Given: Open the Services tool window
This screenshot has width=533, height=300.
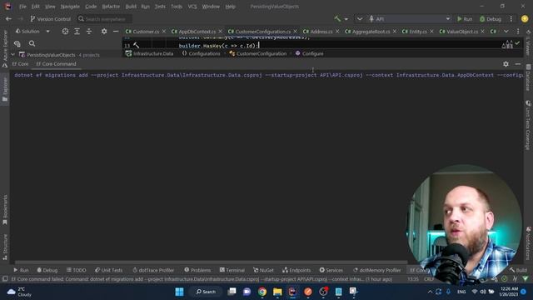Looking at the screenshot, I should (x=331, y=270).
